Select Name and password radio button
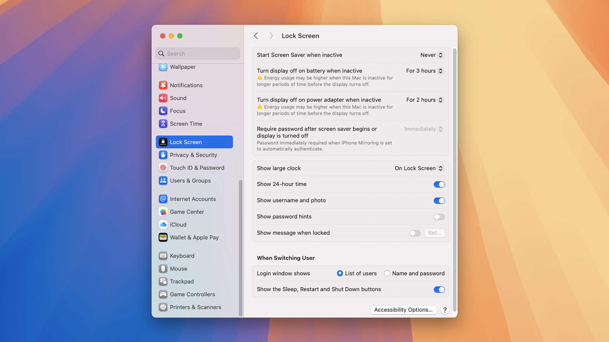Viewport: 609px width, 342px height. click(x=387, y=273)
